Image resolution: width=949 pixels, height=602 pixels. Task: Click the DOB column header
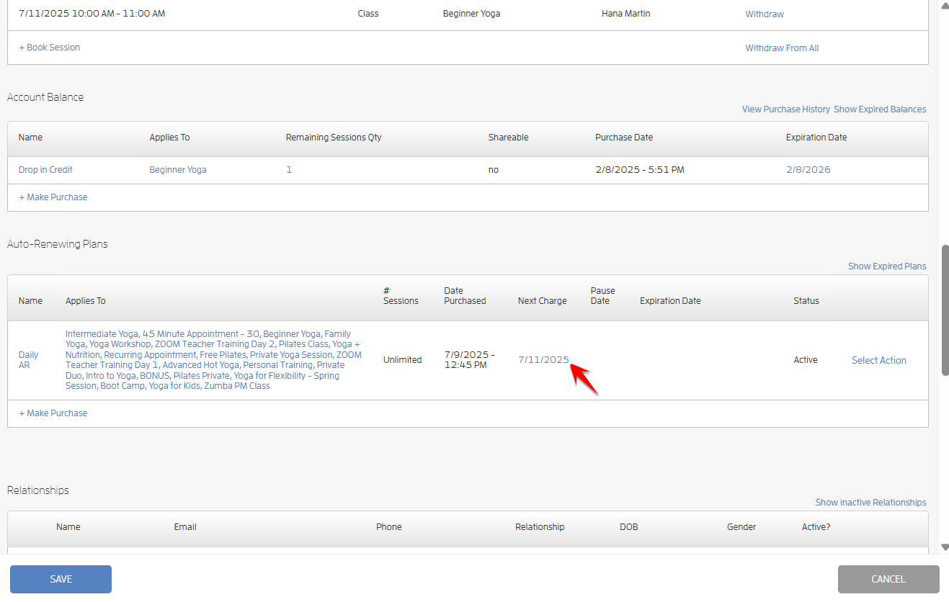tap(629, 527)
